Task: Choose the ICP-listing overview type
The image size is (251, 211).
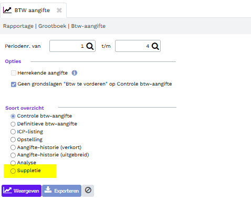Action: click(13, 132)
